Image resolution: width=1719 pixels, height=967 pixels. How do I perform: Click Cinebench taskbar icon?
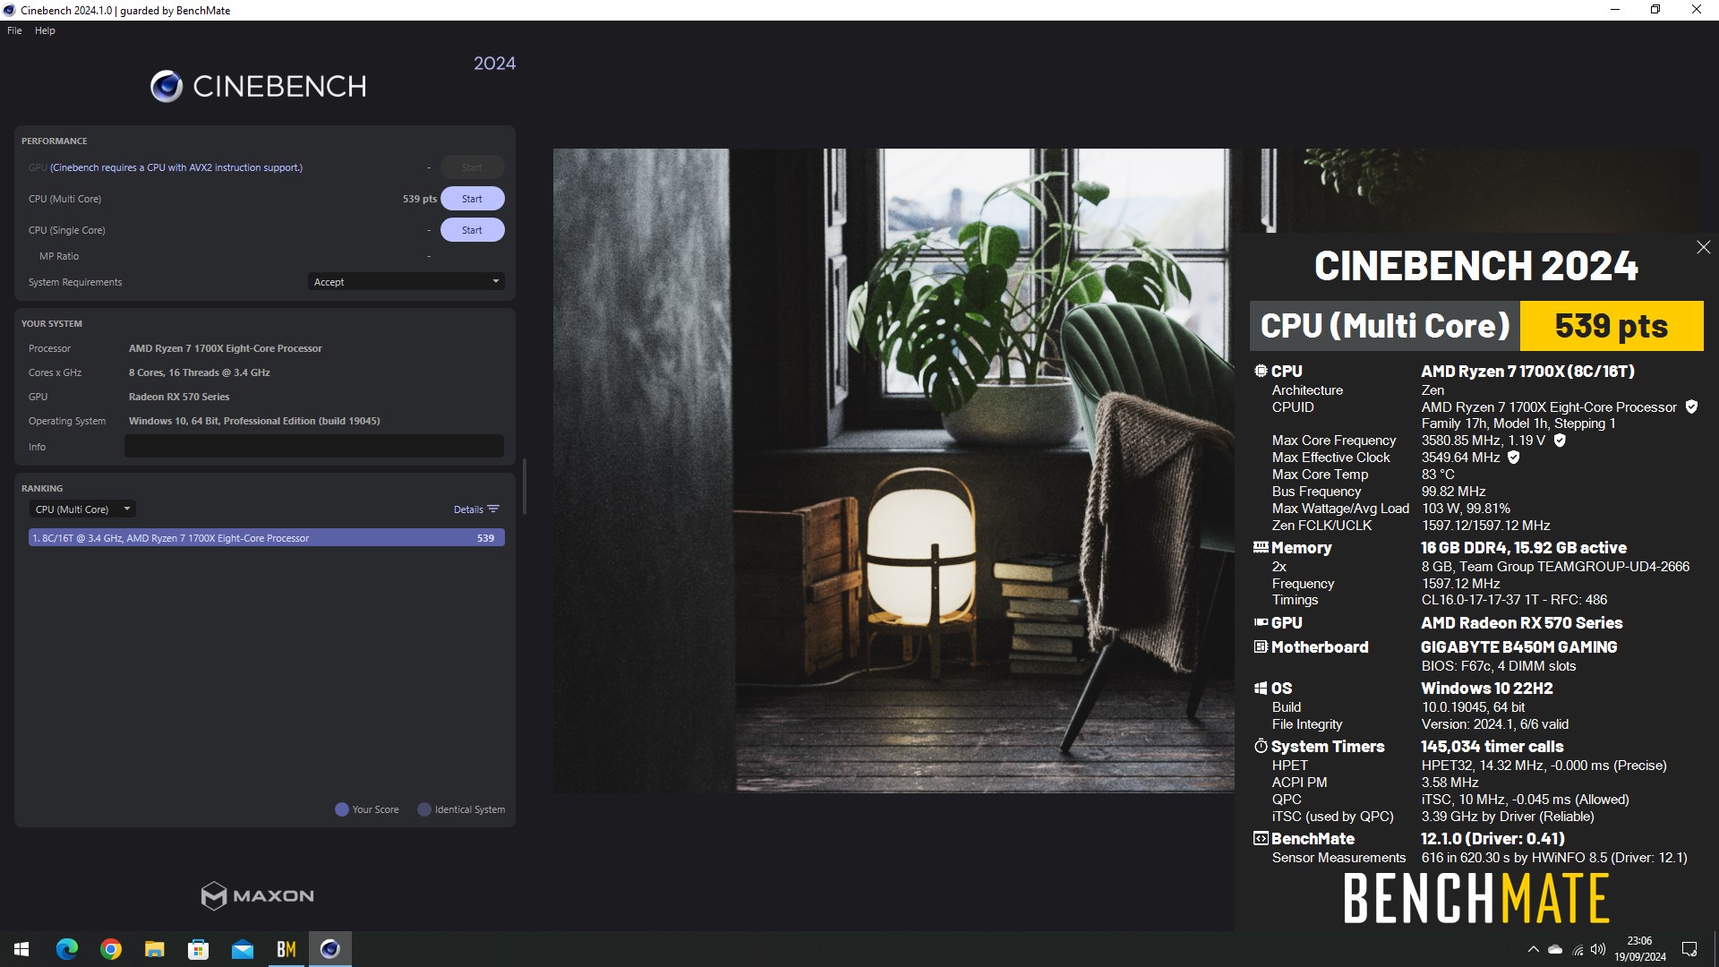click(x=330, y=949)
